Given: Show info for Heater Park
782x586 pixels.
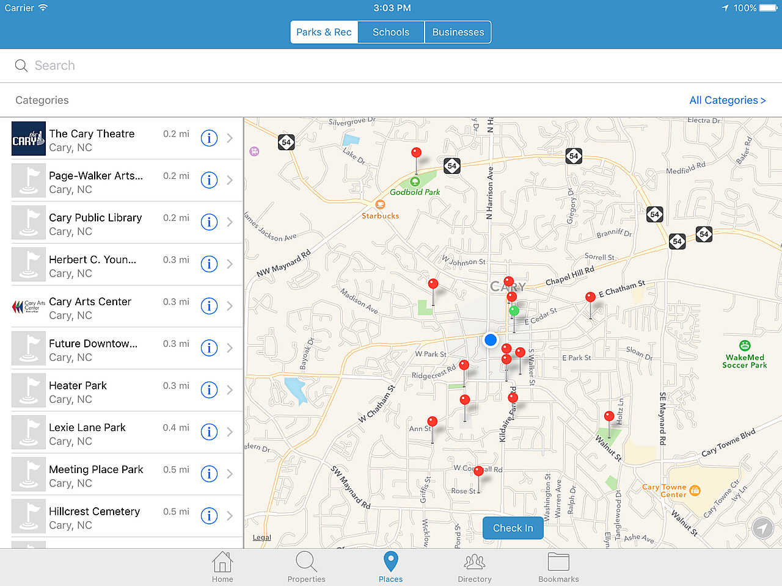Looking at the screenshot, I should point(209,390).
